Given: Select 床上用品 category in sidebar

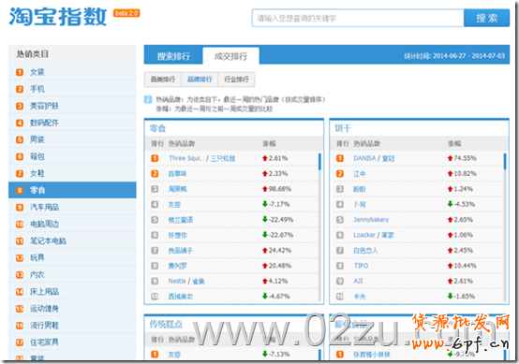Looking at the screenshot, I should [x=72, y=291].
